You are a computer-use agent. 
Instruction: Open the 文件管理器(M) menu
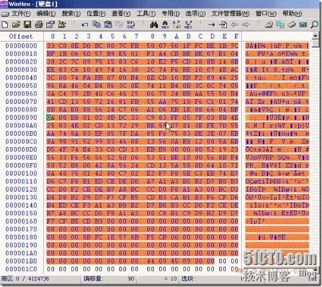[x=231, y=14]
